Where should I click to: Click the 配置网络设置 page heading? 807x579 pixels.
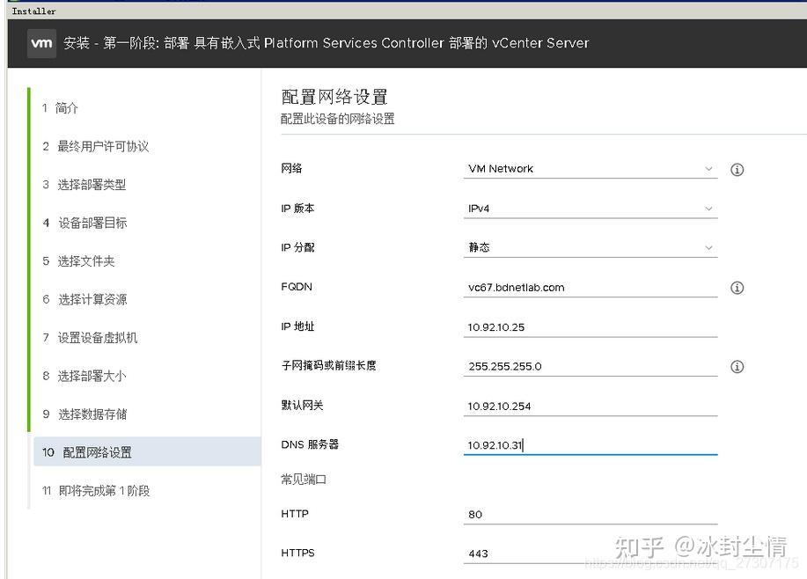pos(334,97)
